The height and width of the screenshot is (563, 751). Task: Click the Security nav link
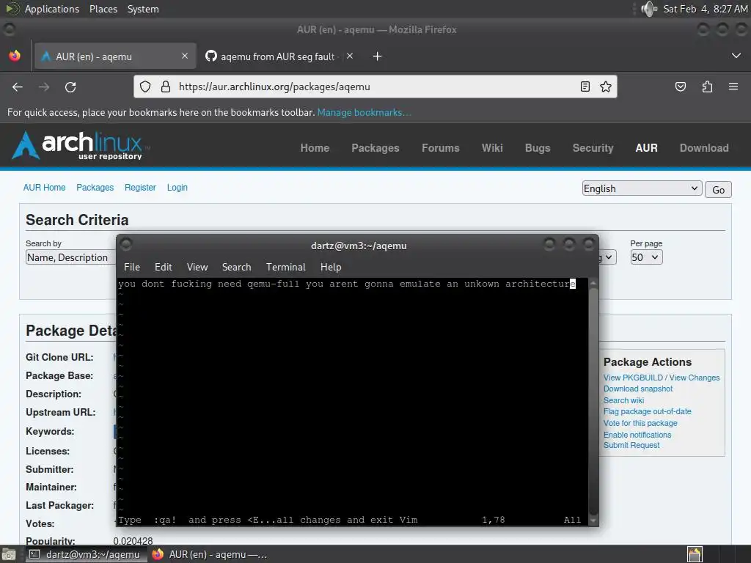[593, 148]
